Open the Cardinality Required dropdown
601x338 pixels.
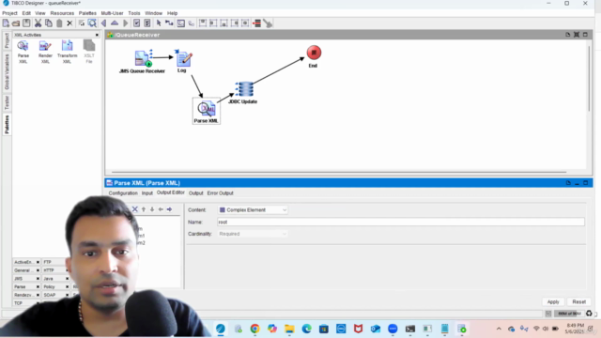coord(253,234)
